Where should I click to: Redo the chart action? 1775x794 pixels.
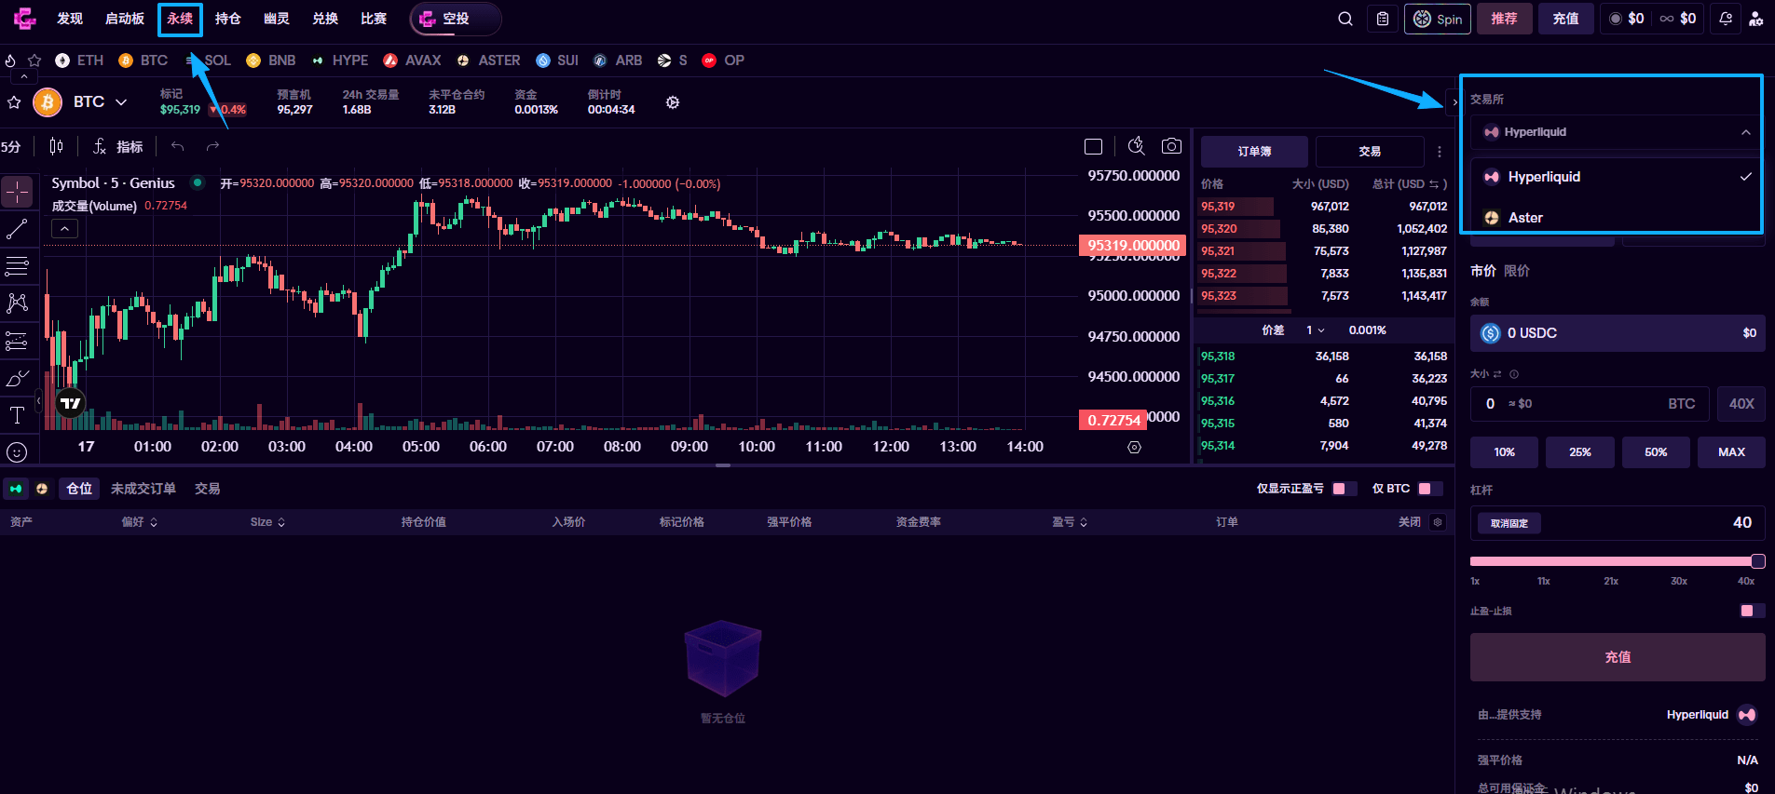pos(212,146)
